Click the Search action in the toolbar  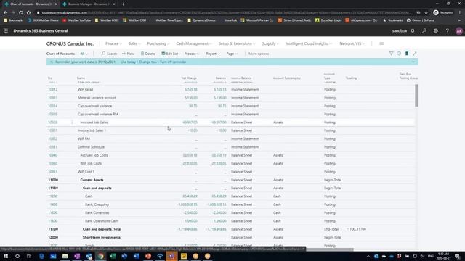[x=109, y=54]
